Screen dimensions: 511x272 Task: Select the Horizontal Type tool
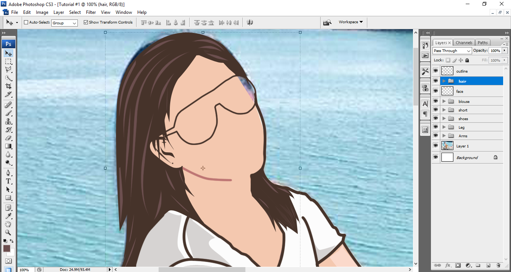click(x=8, y=181)
